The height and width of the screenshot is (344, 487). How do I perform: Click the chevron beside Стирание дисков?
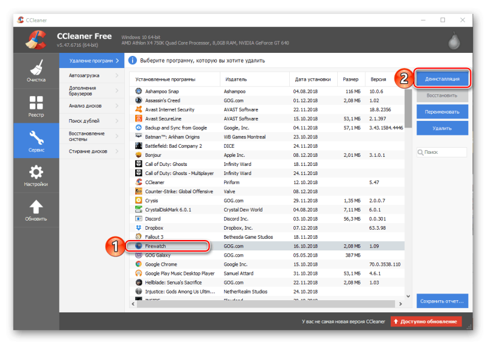pos(117,151)
